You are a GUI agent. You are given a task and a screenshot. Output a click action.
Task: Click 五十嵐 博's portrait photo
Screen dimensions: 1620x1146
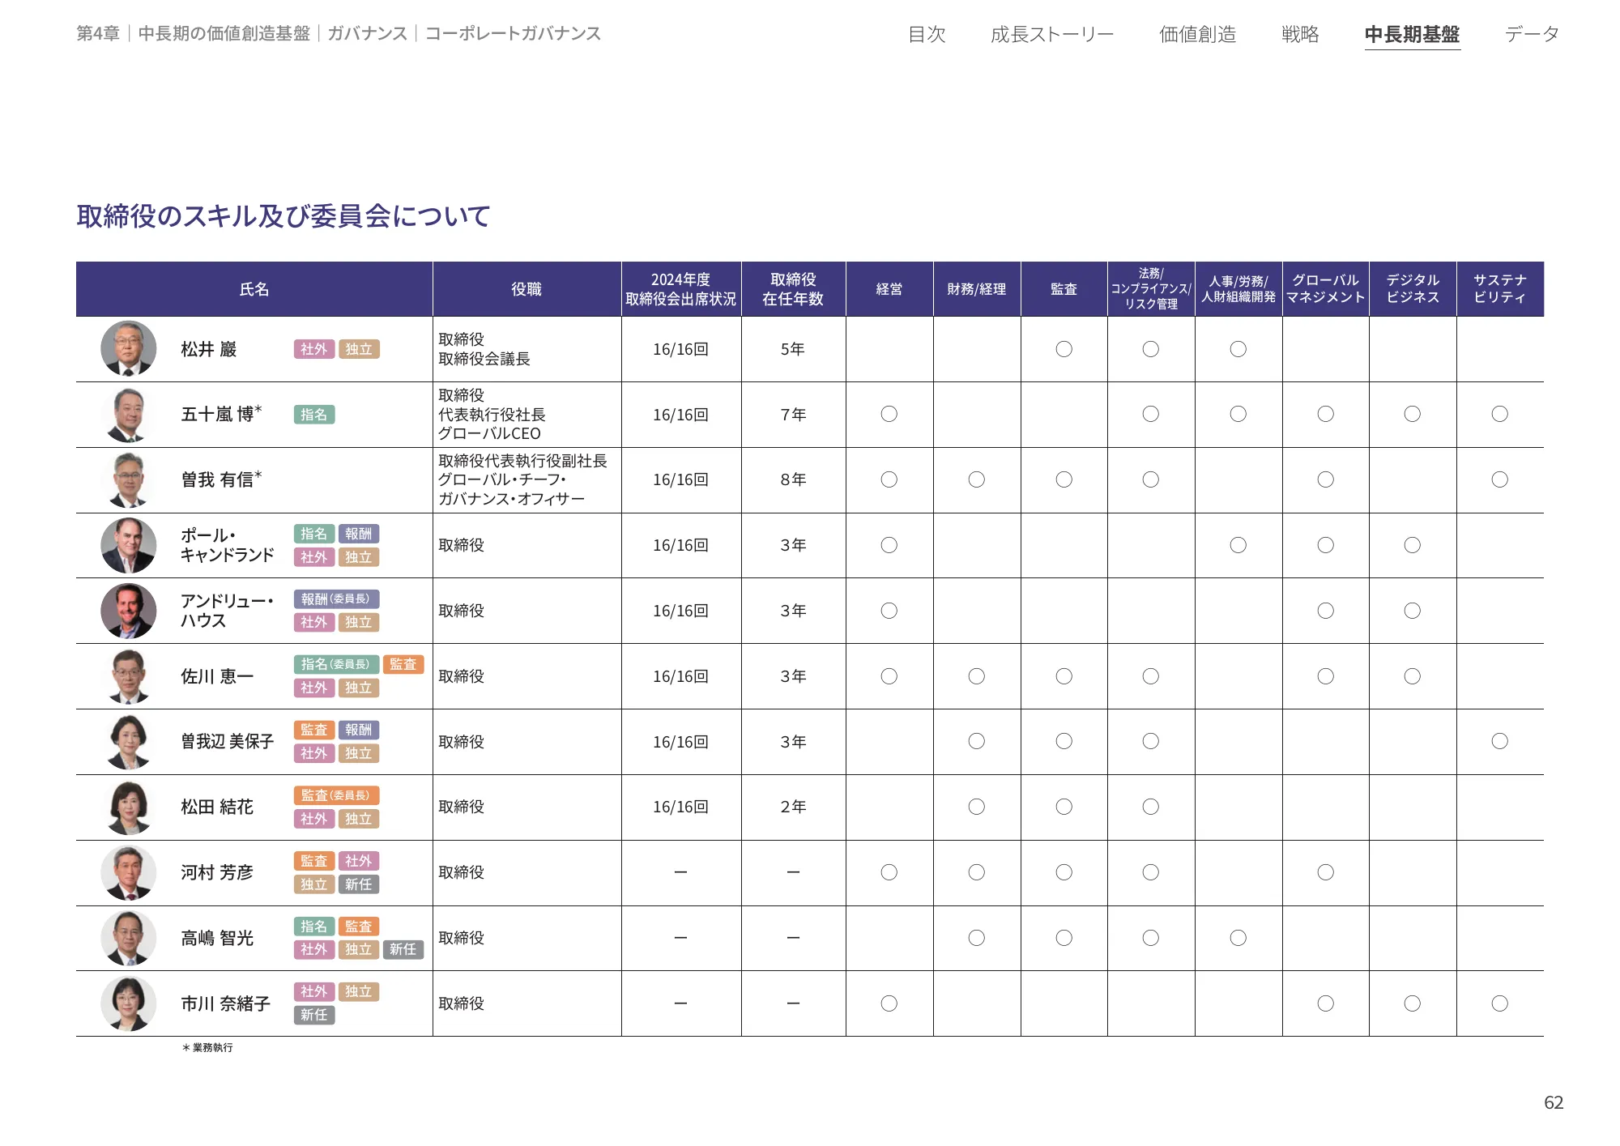coord(129,415)
